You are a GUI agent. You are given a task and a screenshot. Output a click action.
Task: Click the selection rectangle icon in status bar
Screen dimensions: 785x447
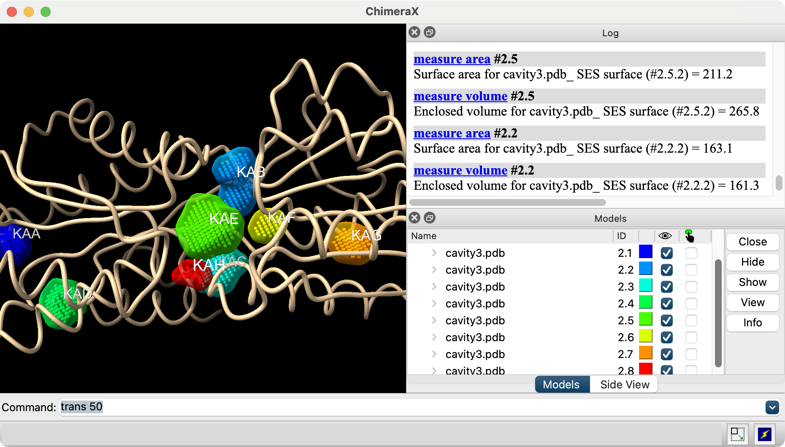737,434
